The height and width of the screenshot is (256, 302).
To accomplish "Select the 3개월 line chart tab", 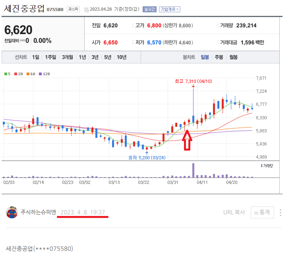I will (x=68, y=57).
